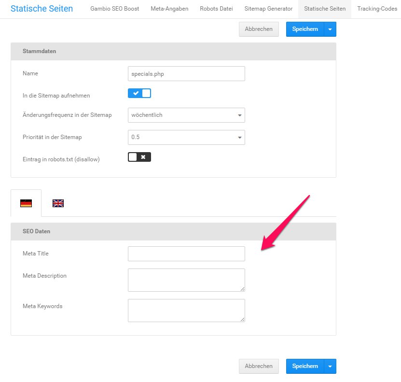The width and height of the screenshot is (401, 382).
Task: Click into the Meta Title field
Action: pos(186,254)
